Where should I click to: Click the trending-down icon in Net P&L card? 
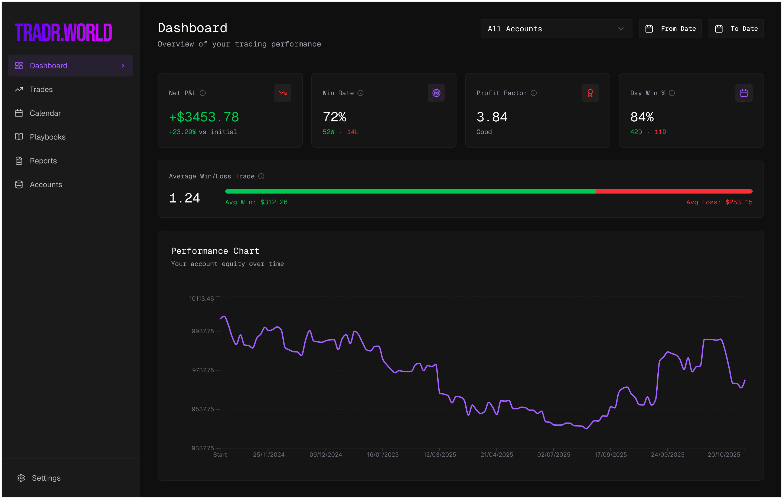(282, 93)
